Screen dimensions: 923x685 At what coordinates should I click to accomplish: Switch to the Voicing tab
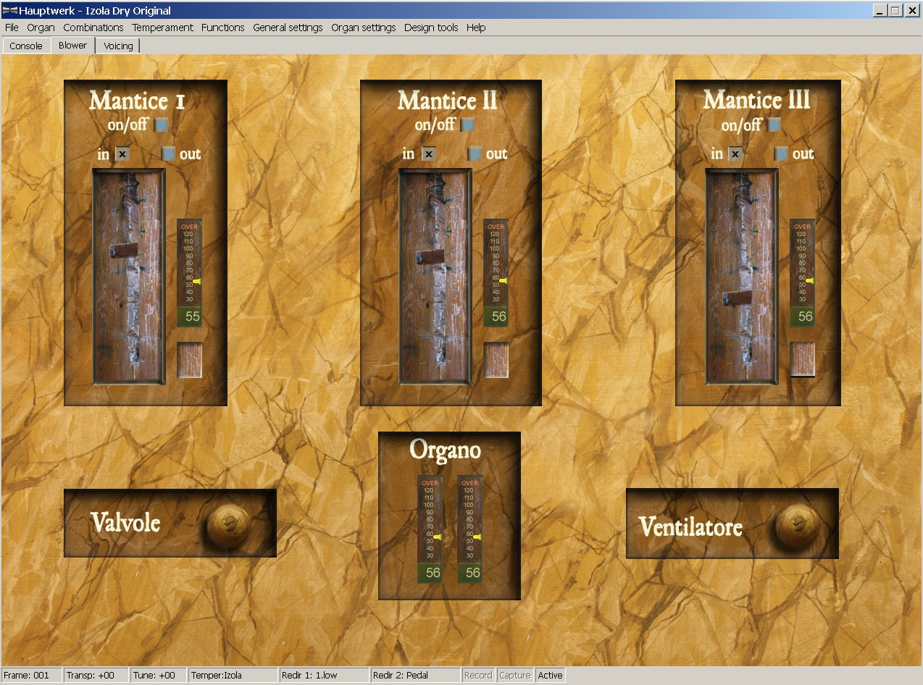point(118,46)
